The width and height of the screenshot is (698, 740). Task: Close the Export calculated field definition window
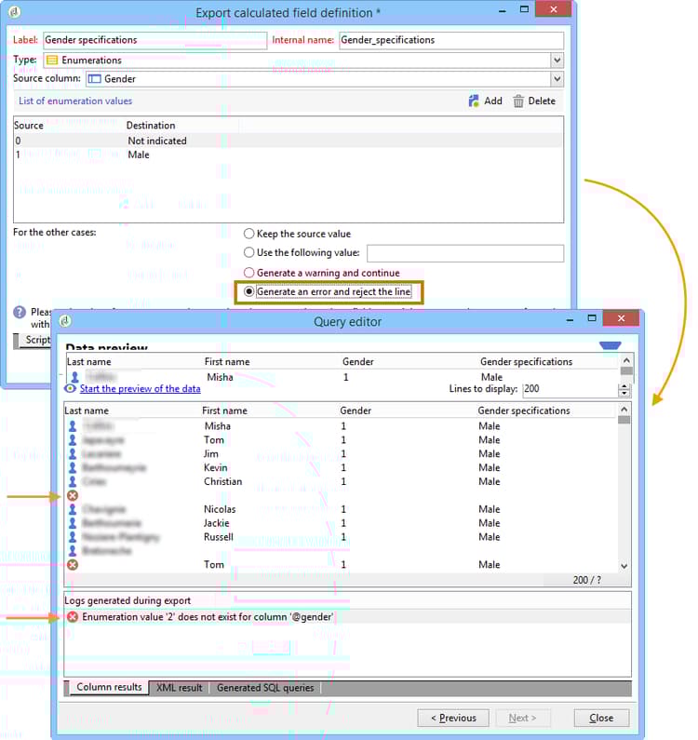click(554, 9)
